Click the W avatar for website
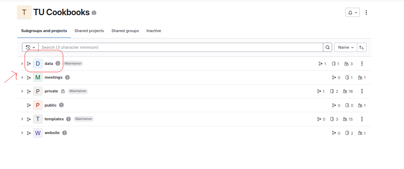The width and height of the screenshot is (404, 169). 38,133
